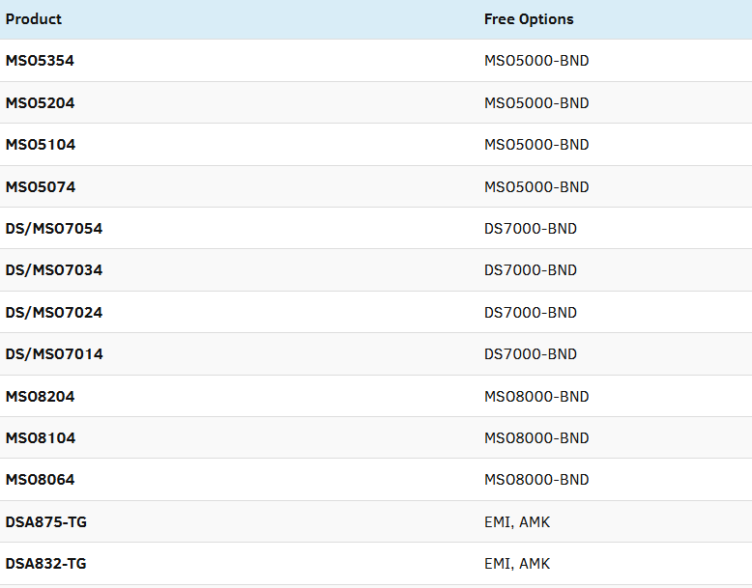Click MSO5000-BND in the MSO5104 row
This screenshot has height=588, width=752.
536,144
